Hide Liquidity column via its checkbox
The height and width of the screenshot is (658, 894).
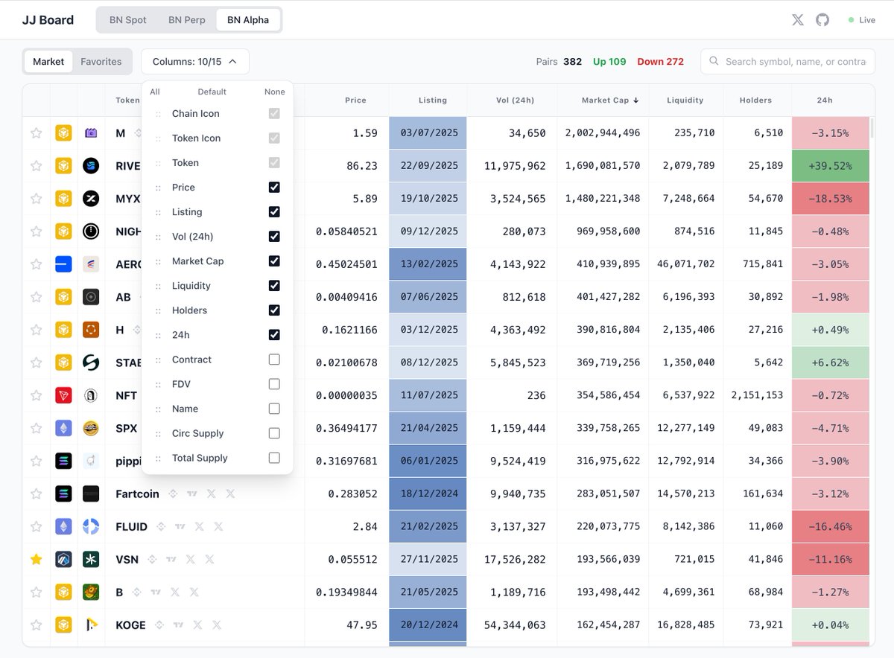point(274,285)
